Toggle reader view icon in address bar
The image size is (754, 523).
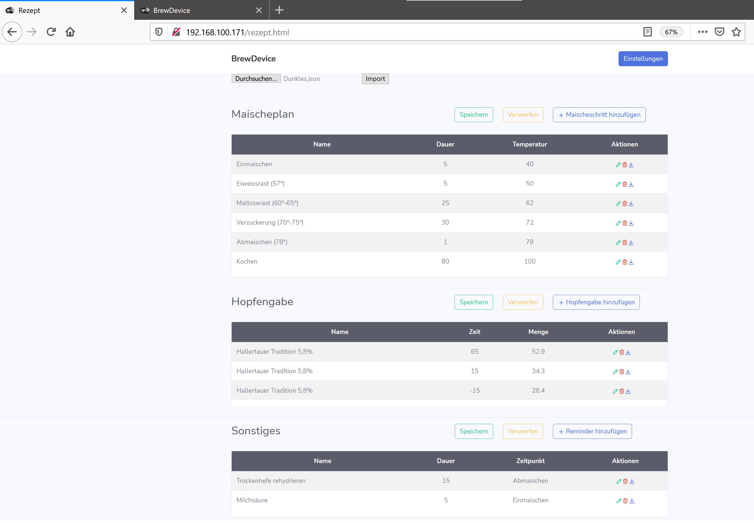(x=647, y=32)
